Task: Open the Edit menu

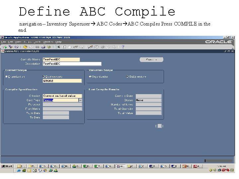Action: 10,42
